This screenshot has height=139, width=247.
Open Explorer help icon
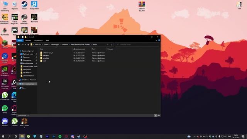pos(159,40)
